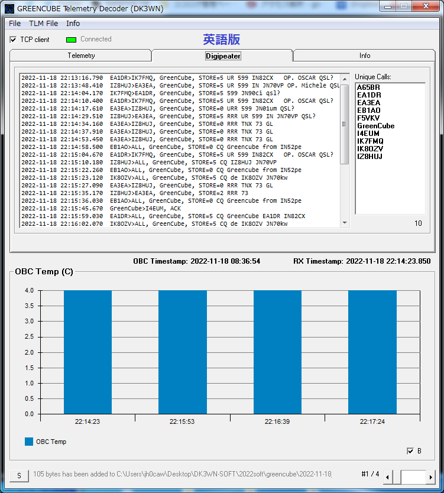The image size is (444, 493).
Task: Open the File menu
Action: [15, 24]
